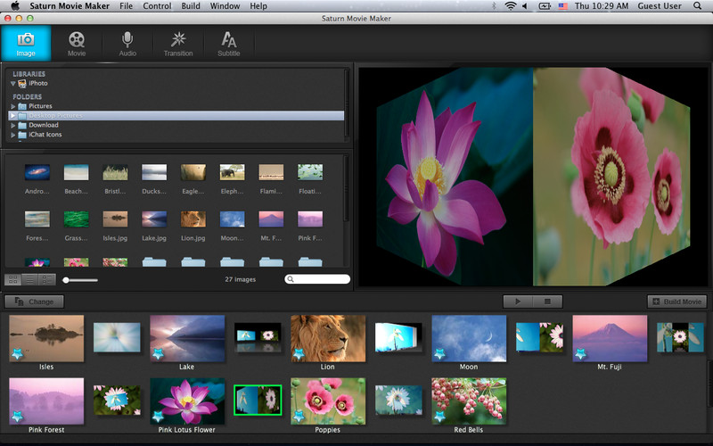Open the Subtitle tab
Screen dimensions: 713x446
(x=229, y=43)
